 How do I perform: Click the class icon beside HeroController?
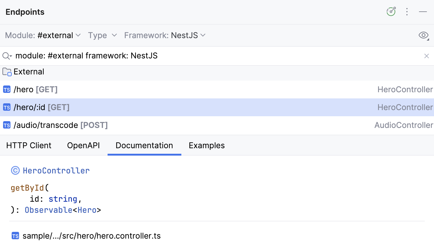point(15,170)
